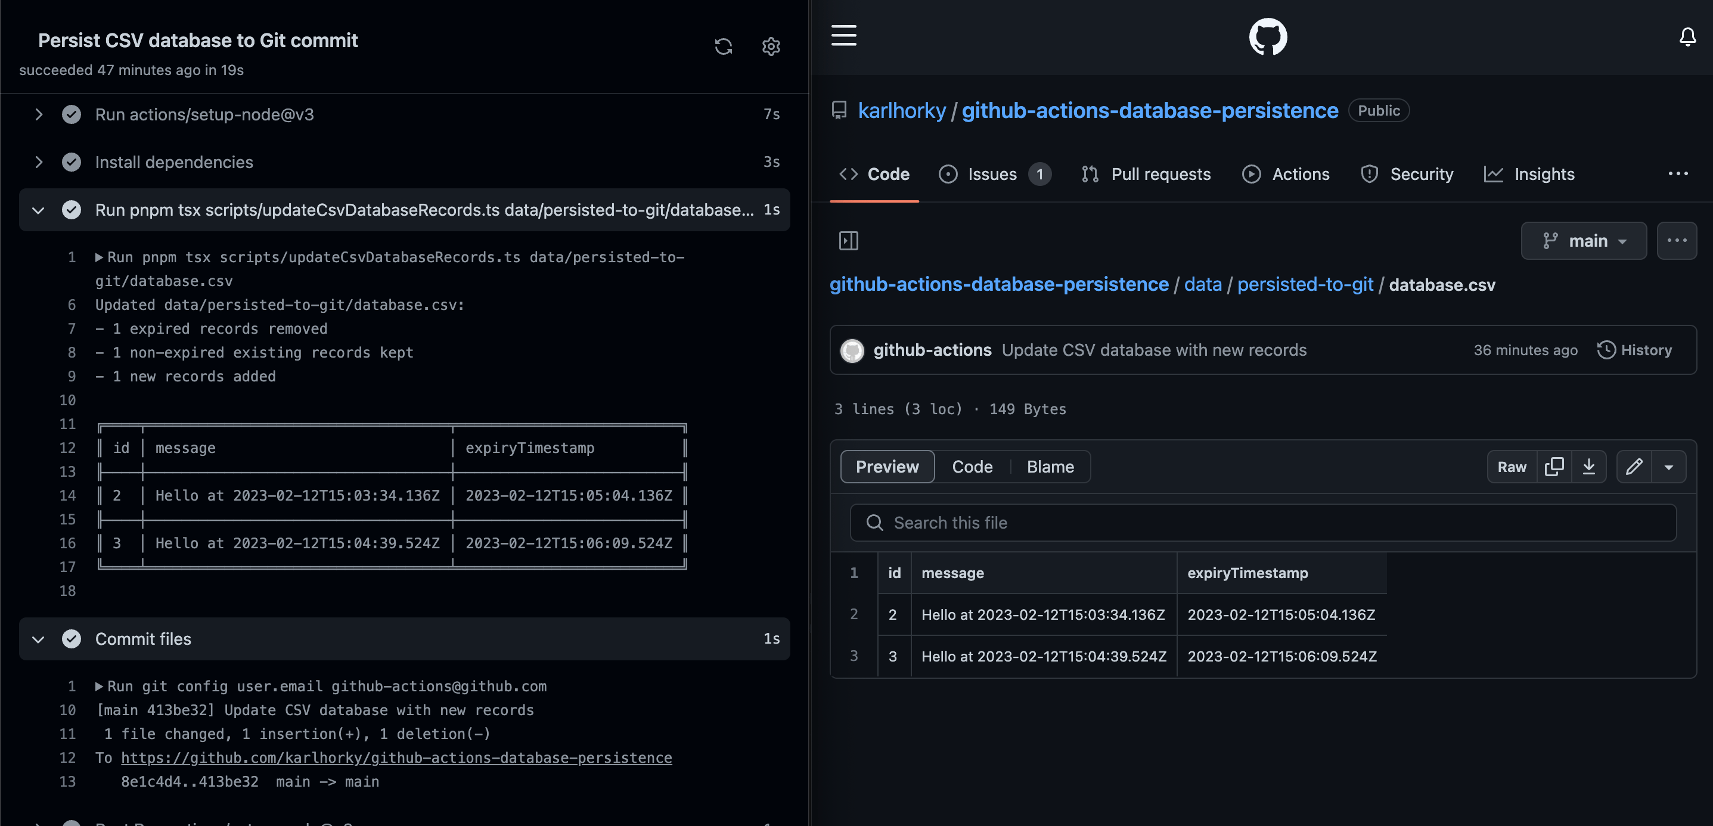Image resolution: width=1713 pixels, height=826 pixels.
Task: Expand the Run git config command disclosure triangle
Action: click(x=99, y=687)
